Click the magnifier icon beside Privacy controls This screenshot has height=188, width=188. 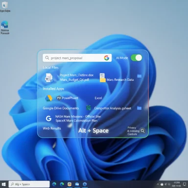(x=142, y=131)
